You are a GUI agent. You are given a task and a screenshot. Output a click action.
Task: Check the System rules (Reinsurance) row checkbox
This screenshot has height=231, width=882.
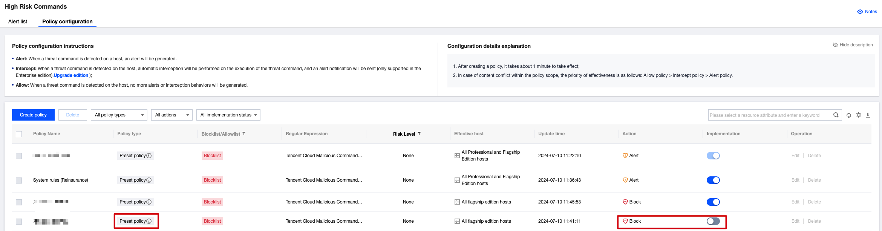[19, 181]
